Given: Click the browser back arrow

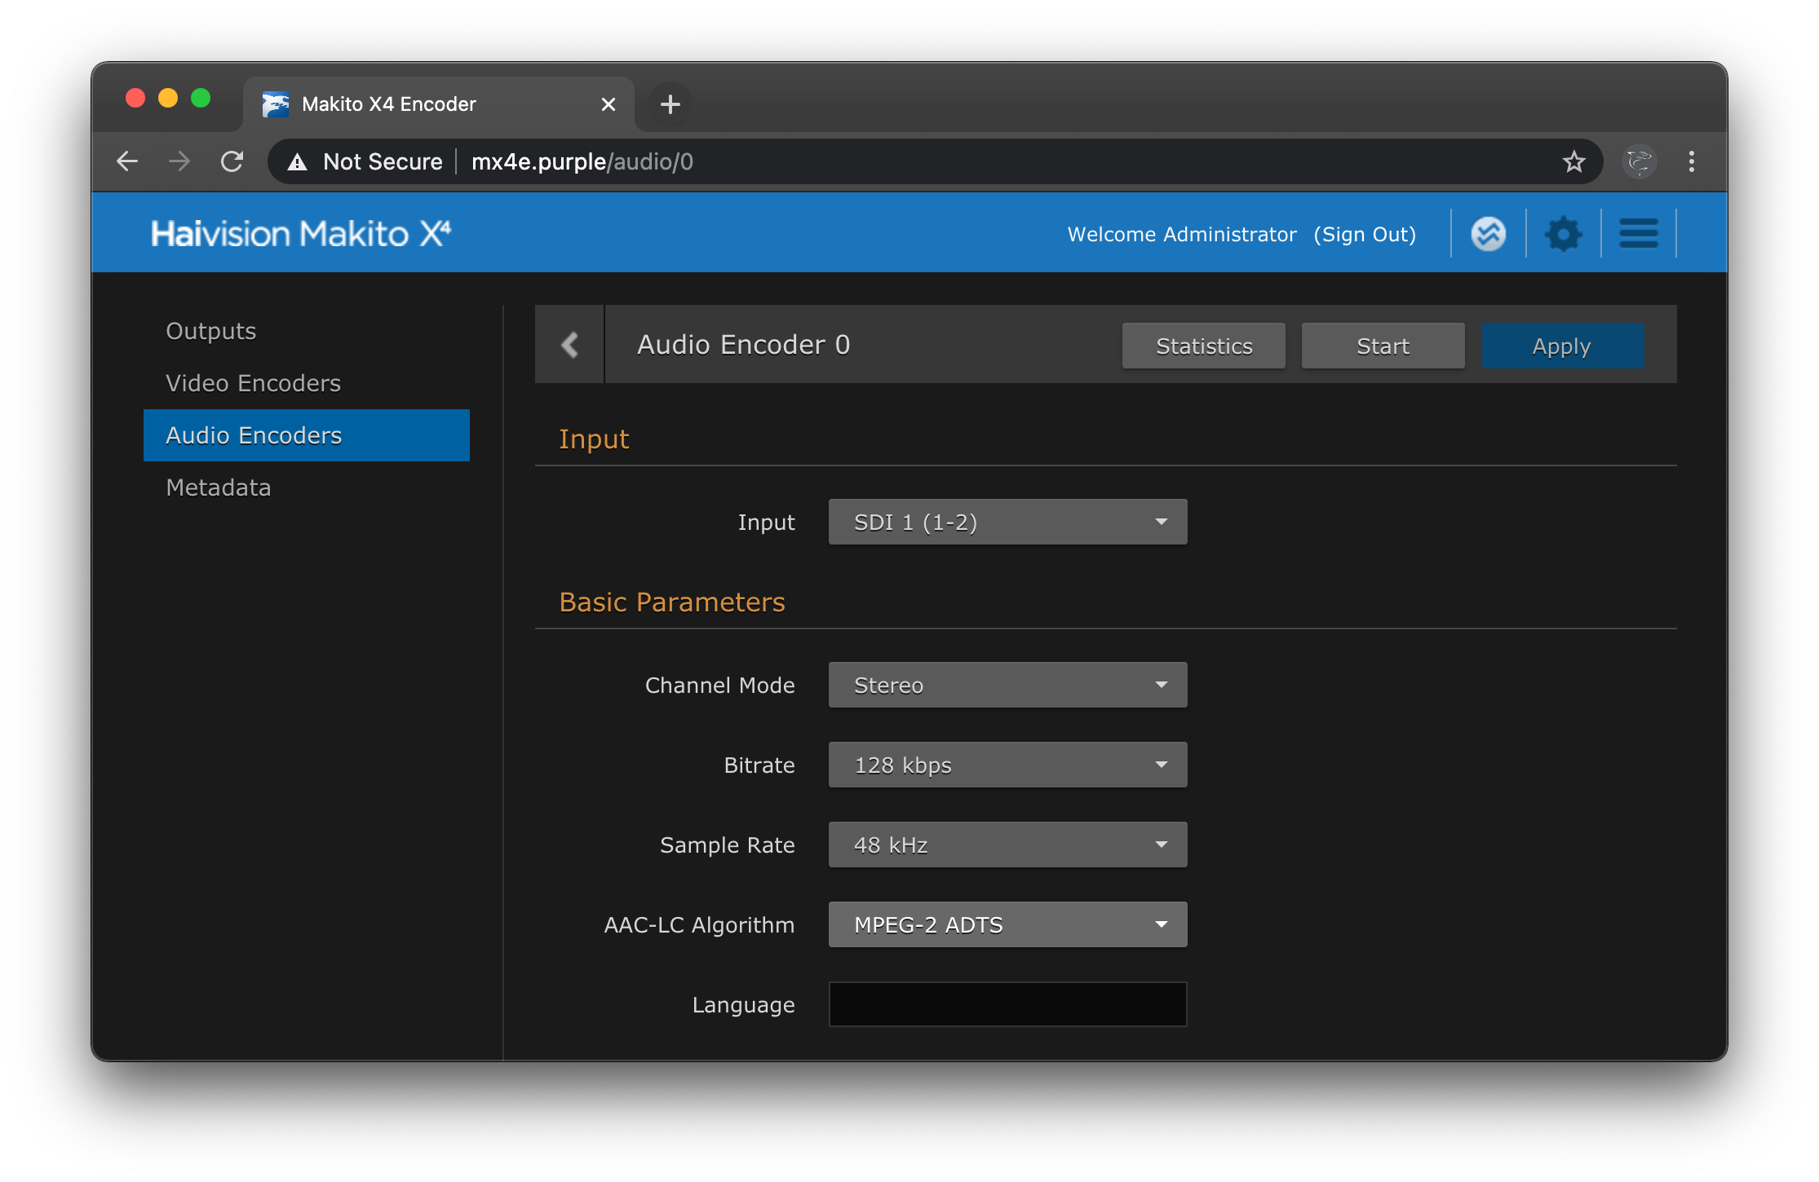Looking at the screenshot, I should (x=127, y=161).
